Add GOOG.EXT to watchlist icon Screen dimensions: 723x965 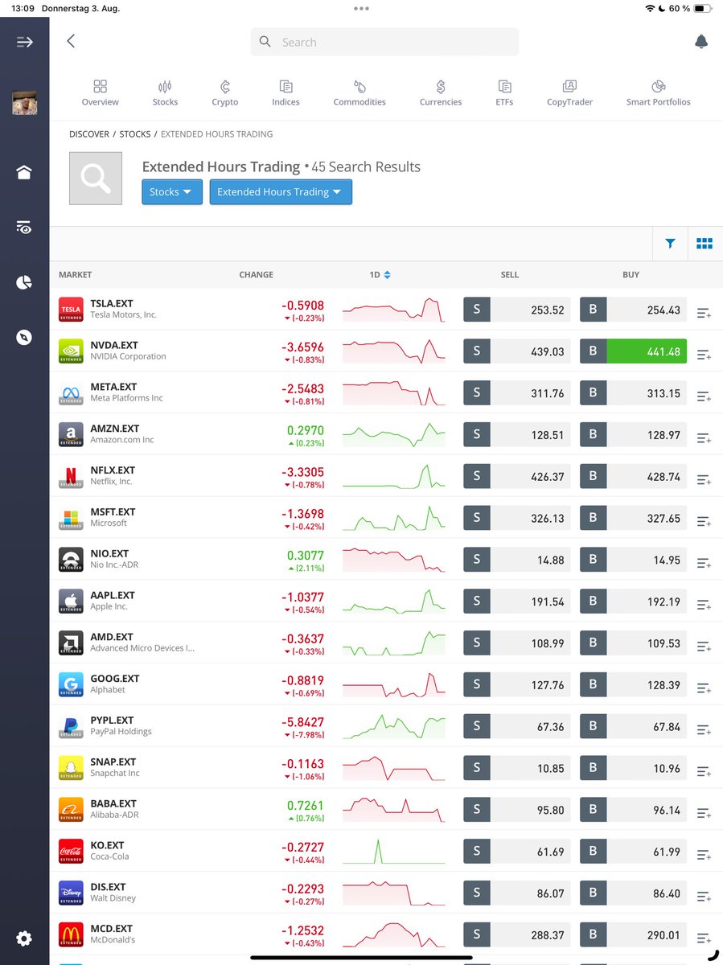click(704, 688)
